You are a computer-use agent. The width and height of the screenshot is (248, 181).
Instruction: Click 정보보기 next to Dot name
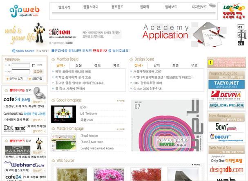point(38,131)
